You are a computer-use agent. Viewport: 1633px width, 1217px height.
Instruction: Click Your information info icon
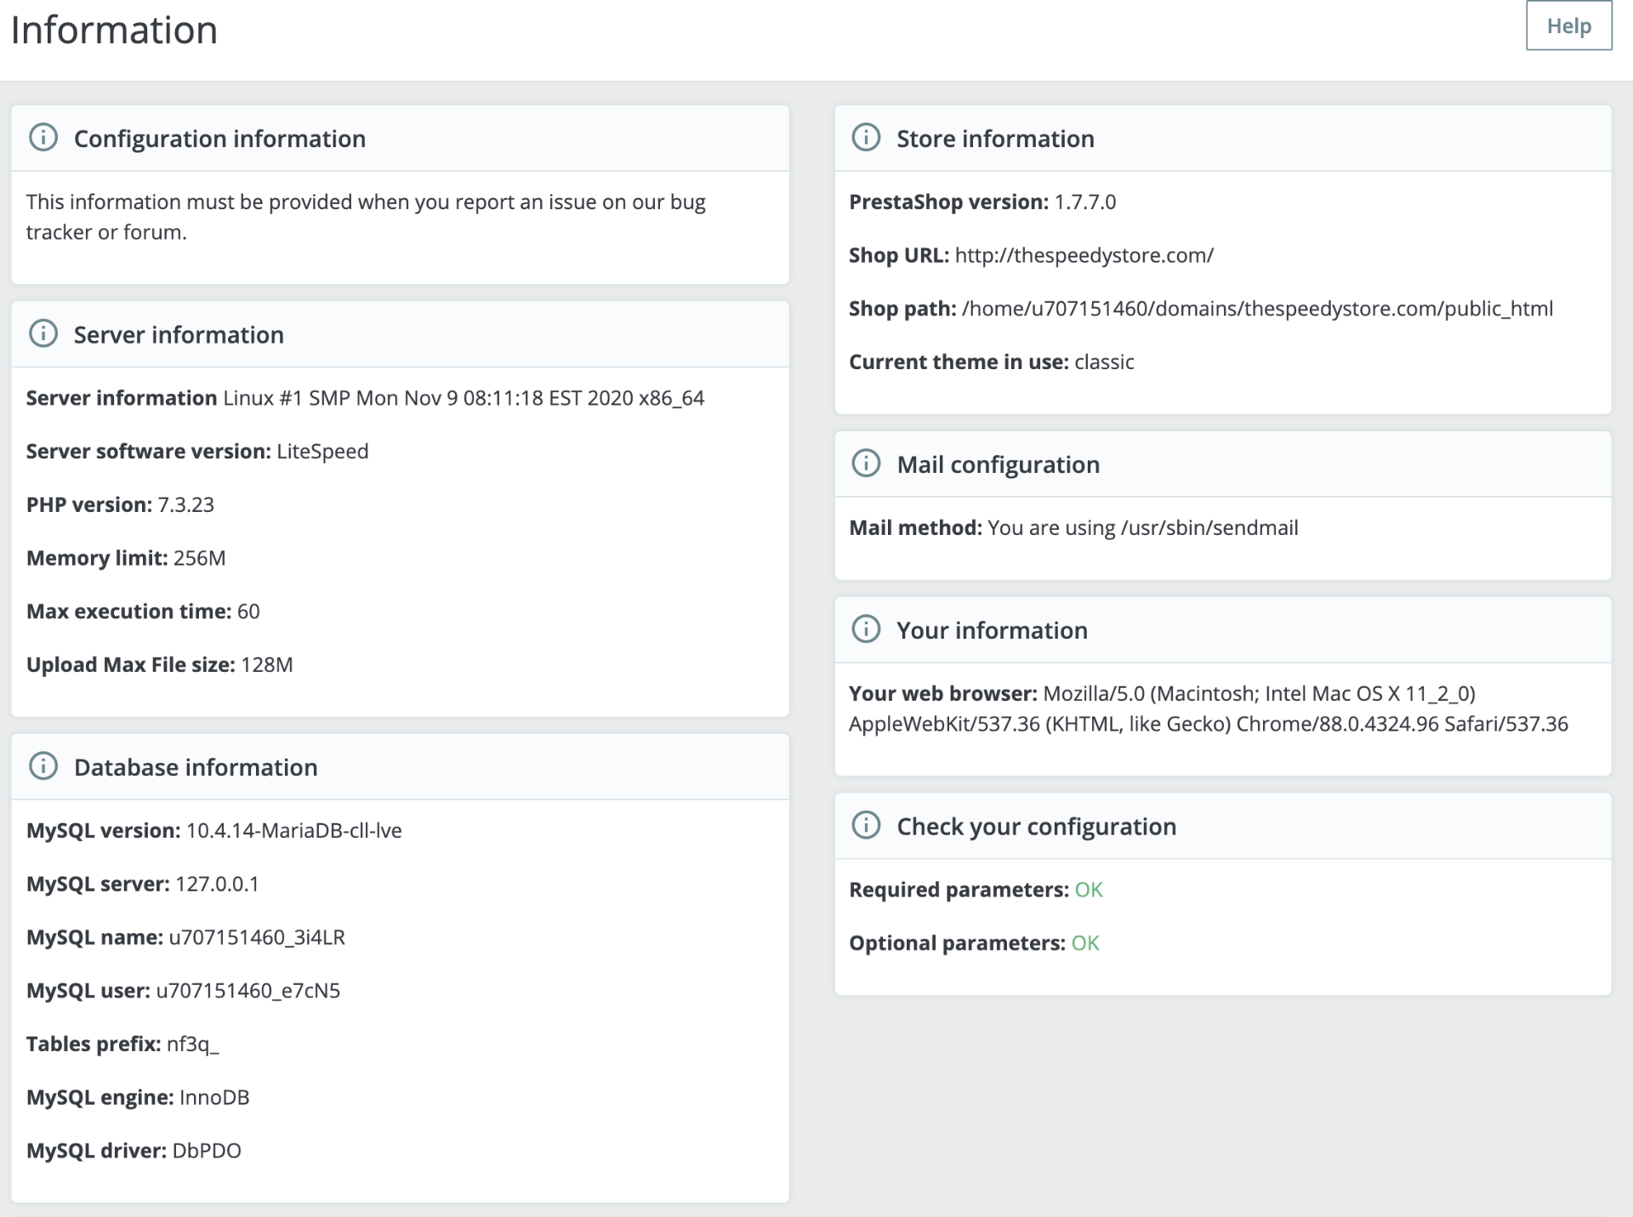866,629
